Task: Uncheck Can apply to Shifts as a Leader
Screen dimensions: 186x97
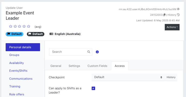Action: (93, 88)
